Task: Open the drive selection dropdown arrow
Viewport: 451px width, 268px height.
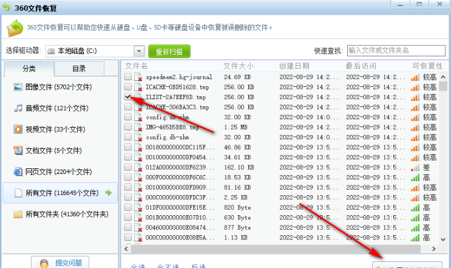Action: [138, 51]
